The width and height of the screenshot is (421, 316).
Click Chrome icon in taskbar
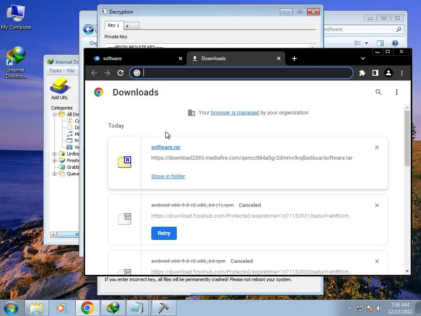tap(87, 308)
